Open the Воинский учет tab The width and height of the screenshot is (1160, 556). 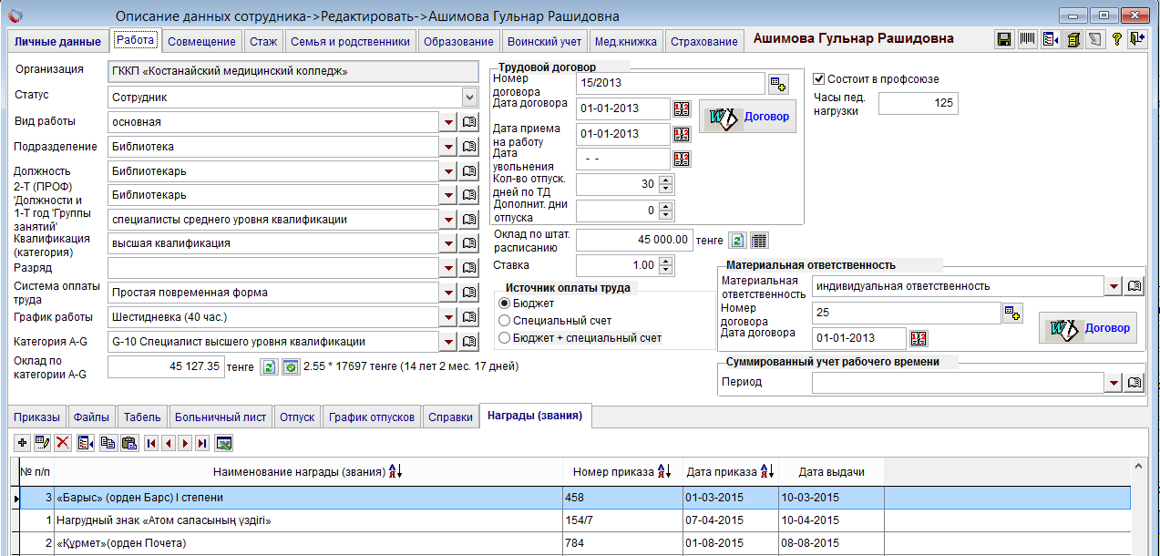coord(545,41)
